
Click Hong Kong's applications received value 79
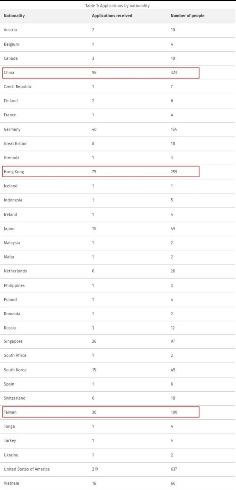[94, 172]
